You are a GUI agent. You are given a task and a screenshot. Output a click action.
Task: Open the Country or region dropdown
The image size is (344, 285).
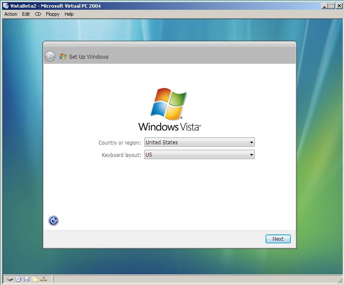tap(200, 142)
